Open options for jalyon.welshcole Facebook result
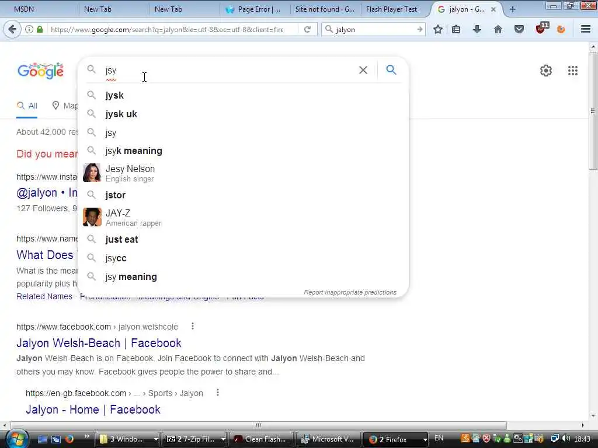This screenshot has width=598, height=448. pyautogui.click(x=193, y=326)
